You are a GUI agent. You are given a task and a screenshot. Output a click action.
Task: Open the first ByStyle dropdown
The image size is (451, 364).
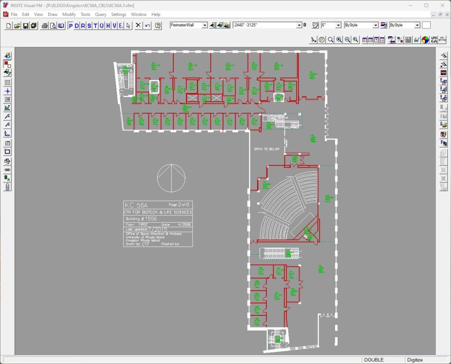click(375, 25)
